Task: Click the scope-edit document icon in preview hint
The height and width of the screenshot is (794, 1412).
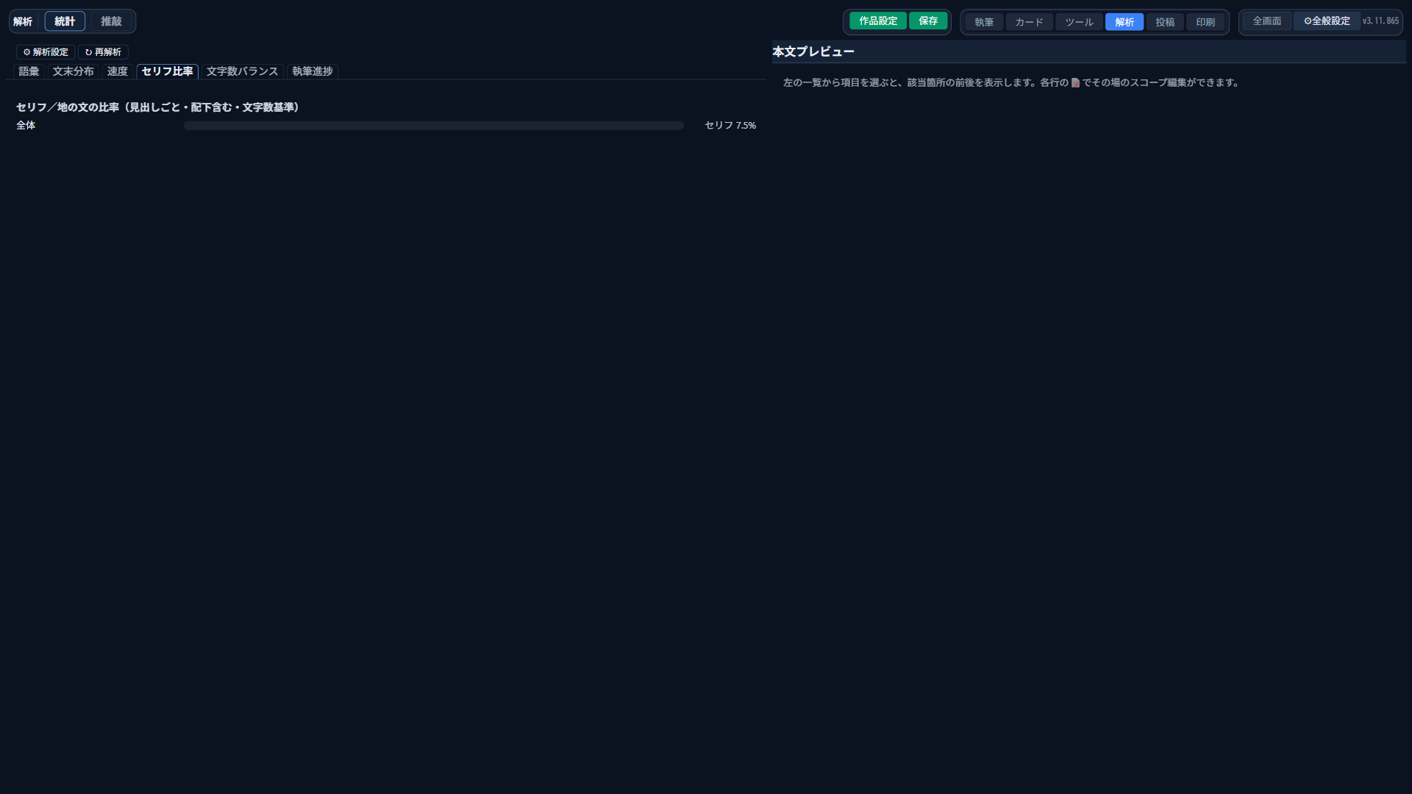Action: click(x=1075, y=83)
